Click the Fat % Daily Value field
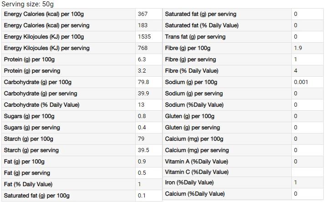 pyautogui.click(x=148, y=184)
